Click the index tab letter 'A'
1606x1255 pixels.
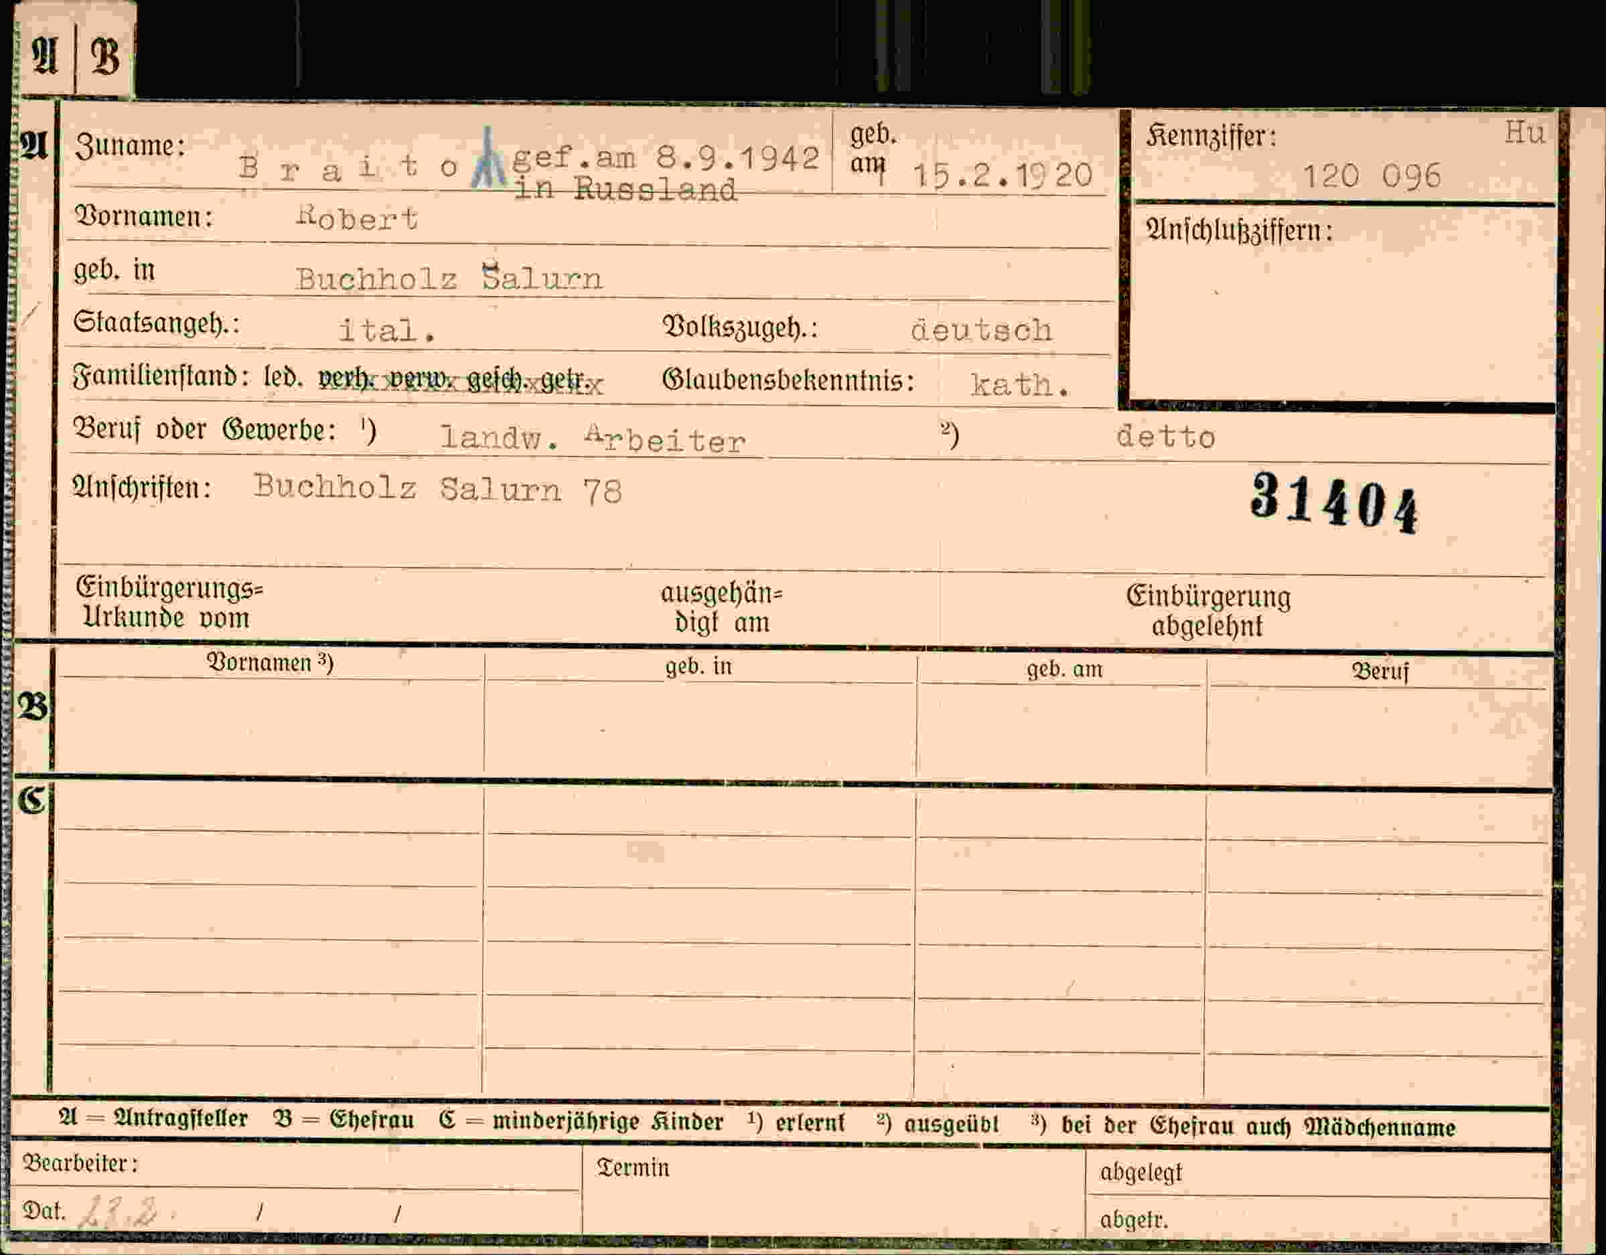[x=45, y=56]
